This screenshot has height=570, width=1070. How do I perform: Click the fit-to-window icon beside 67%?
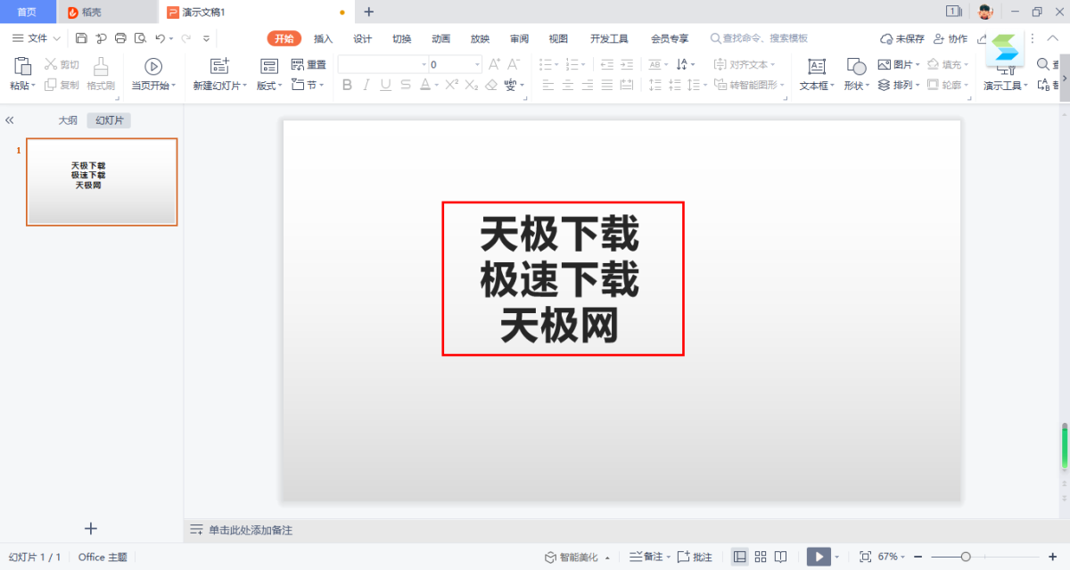click(x=865, y=557)
